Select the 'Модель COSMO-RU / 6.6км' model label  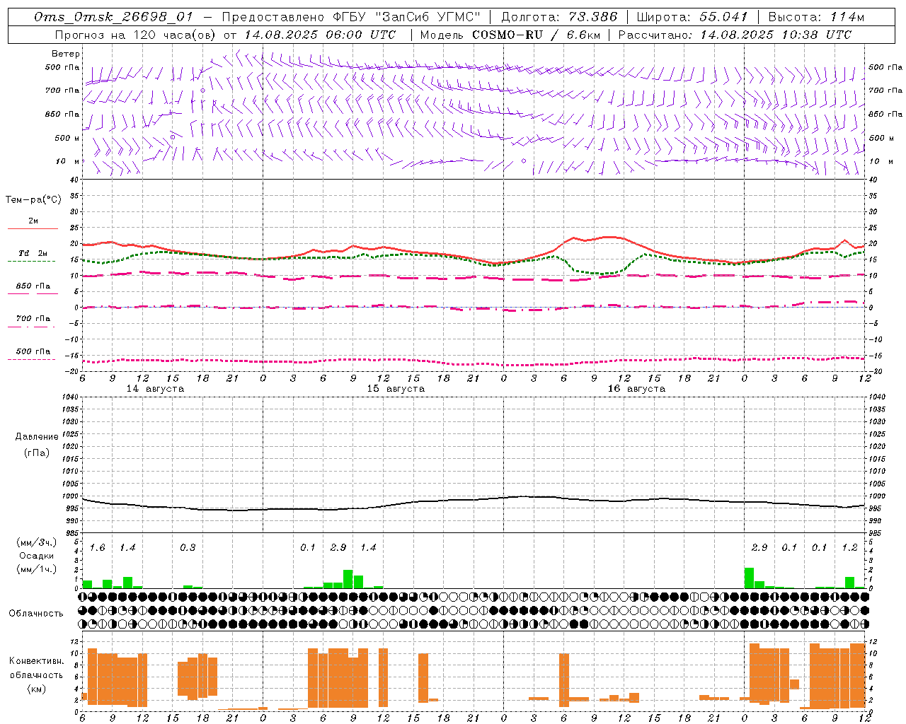[x=510, y=35]
